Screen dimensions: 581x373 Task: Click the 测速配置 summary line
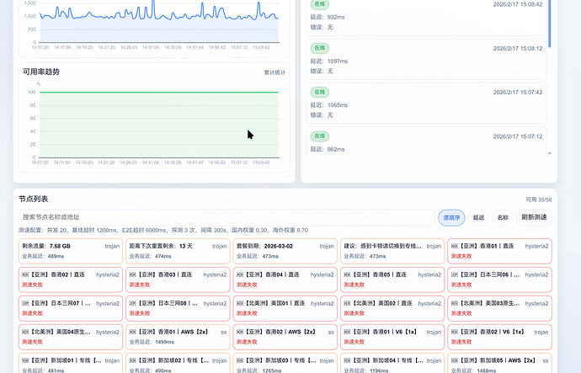163,230
